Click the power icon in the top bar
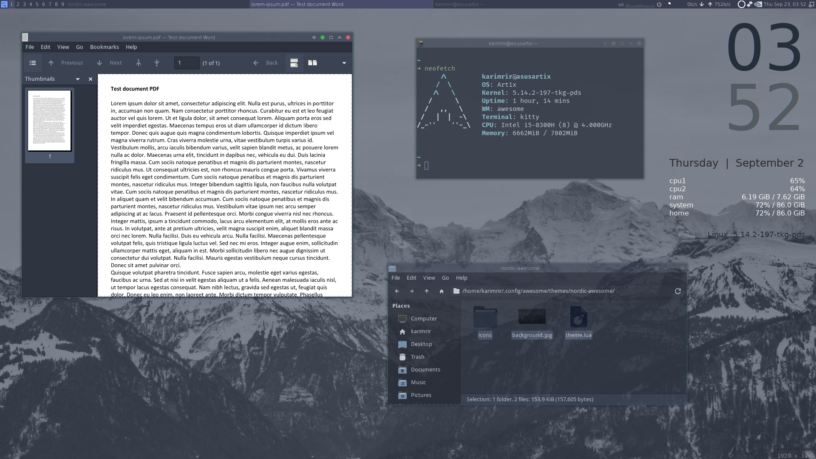 [659, 4]
